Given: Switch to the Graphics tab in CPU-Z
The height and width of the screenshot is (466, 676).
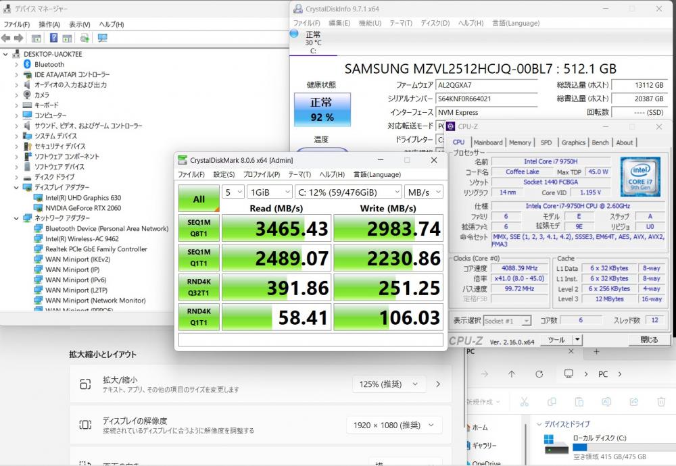Looking at the screenshot, I should (573, 143).
